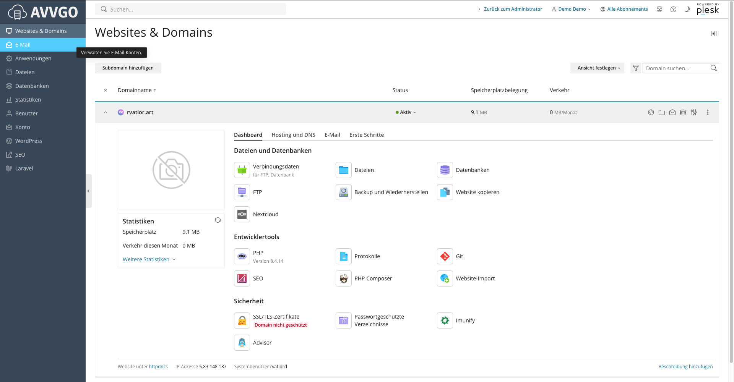Expand Weitere Statistiken
Viewport: 734px width, 382px height.
click(149, 259)
